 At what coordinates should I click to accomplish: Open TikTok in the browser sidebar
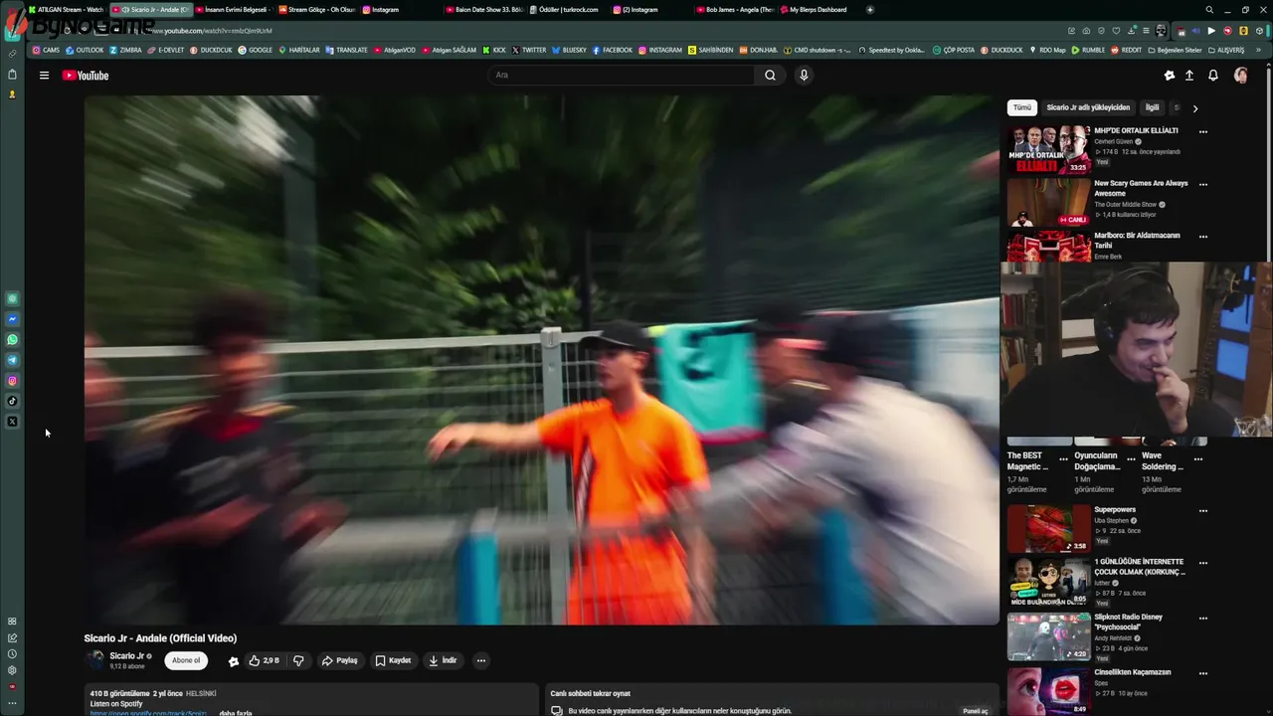point(12,401)
